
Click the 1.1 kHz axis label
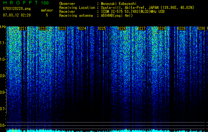point(3,43)
